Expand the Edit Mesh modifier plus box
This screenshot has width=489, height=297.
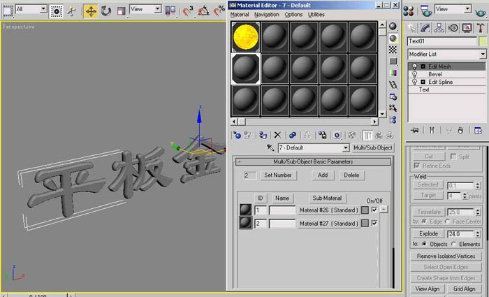pos(423,66)
